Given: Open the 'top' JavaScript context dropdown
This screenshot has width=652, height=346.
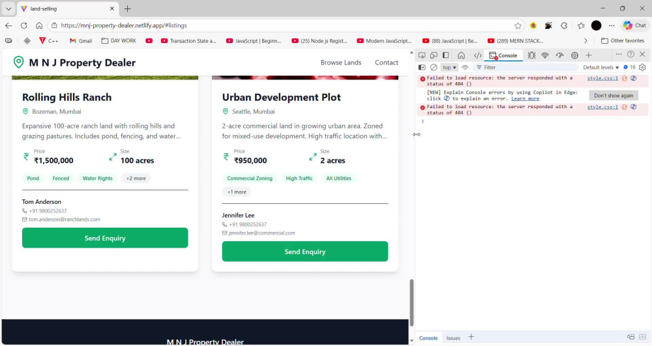Looking at the screenshot, I should pos(449,67).
